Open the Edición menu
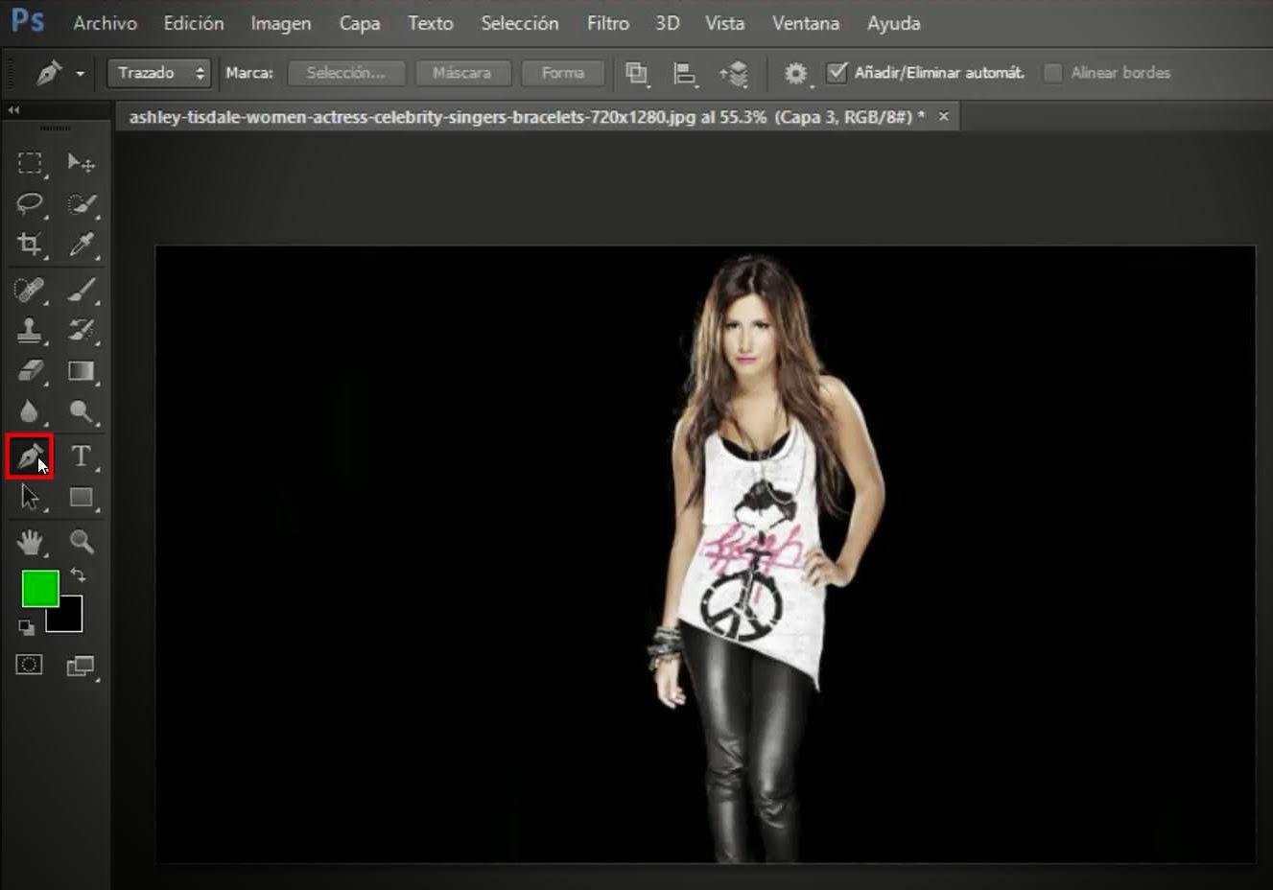 [x=194, y=23]
